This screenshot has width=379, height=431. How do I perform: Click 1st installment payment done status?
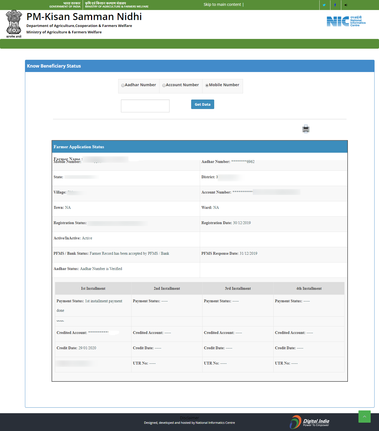[89, 306]
